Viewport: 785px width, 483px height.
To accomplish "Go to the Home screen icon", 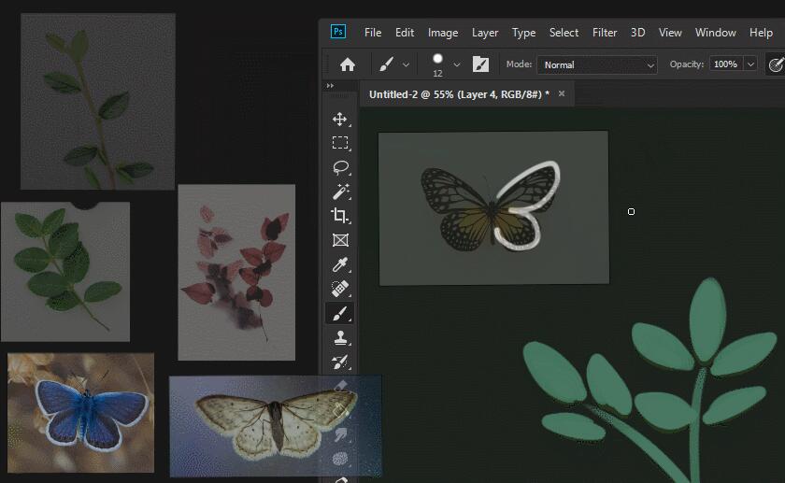I will click(x=348, y=64).
